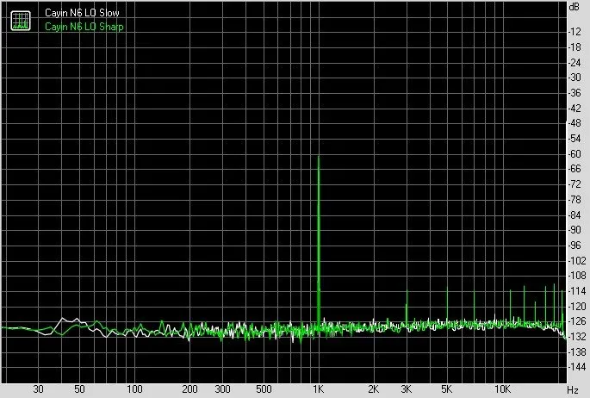Click the 500 Hz frequency axis label
The image size is (590, 398).
[264, 389]
